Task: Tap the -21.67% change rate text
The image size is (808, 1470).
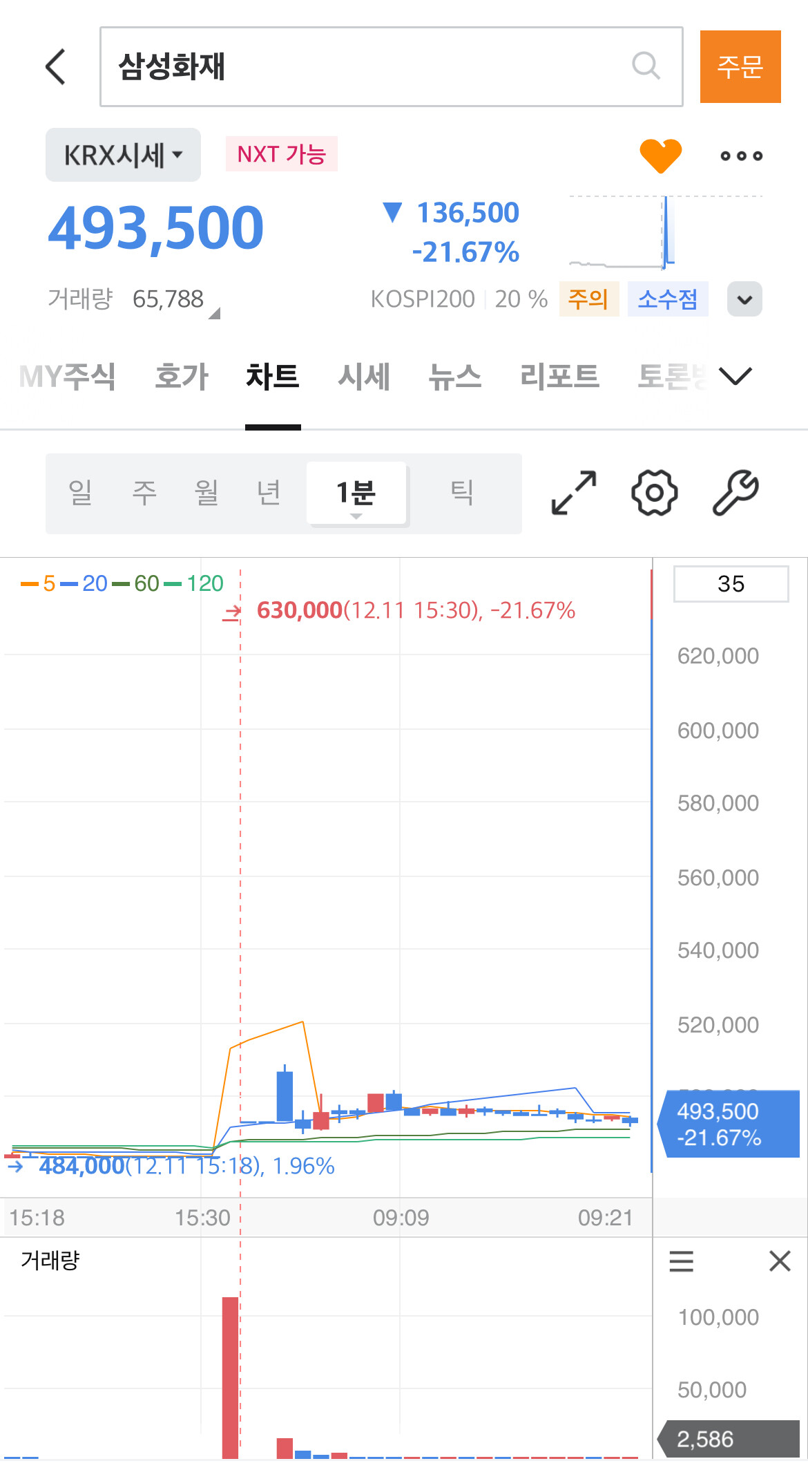Action: (465, 253)
